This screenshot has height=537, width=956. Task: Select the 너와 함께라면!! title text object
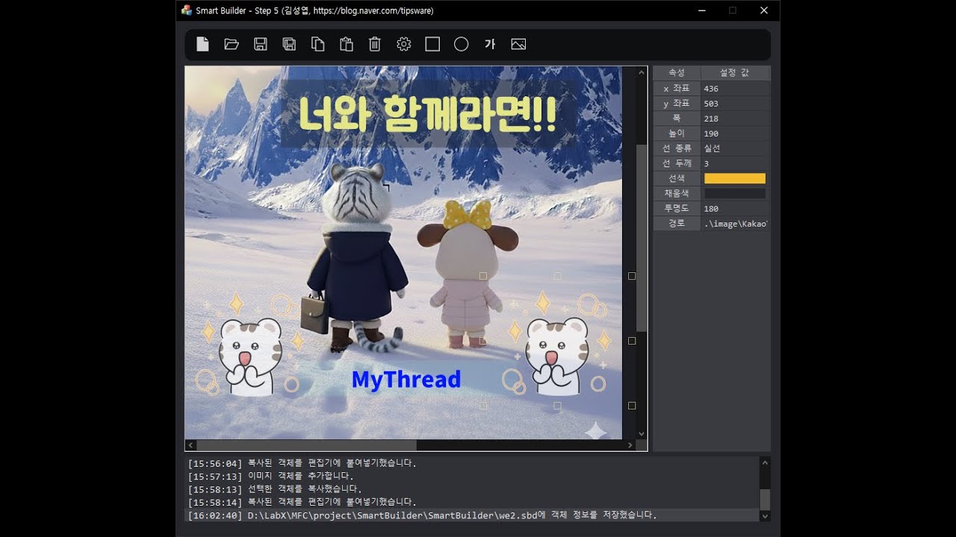(427, 114)
